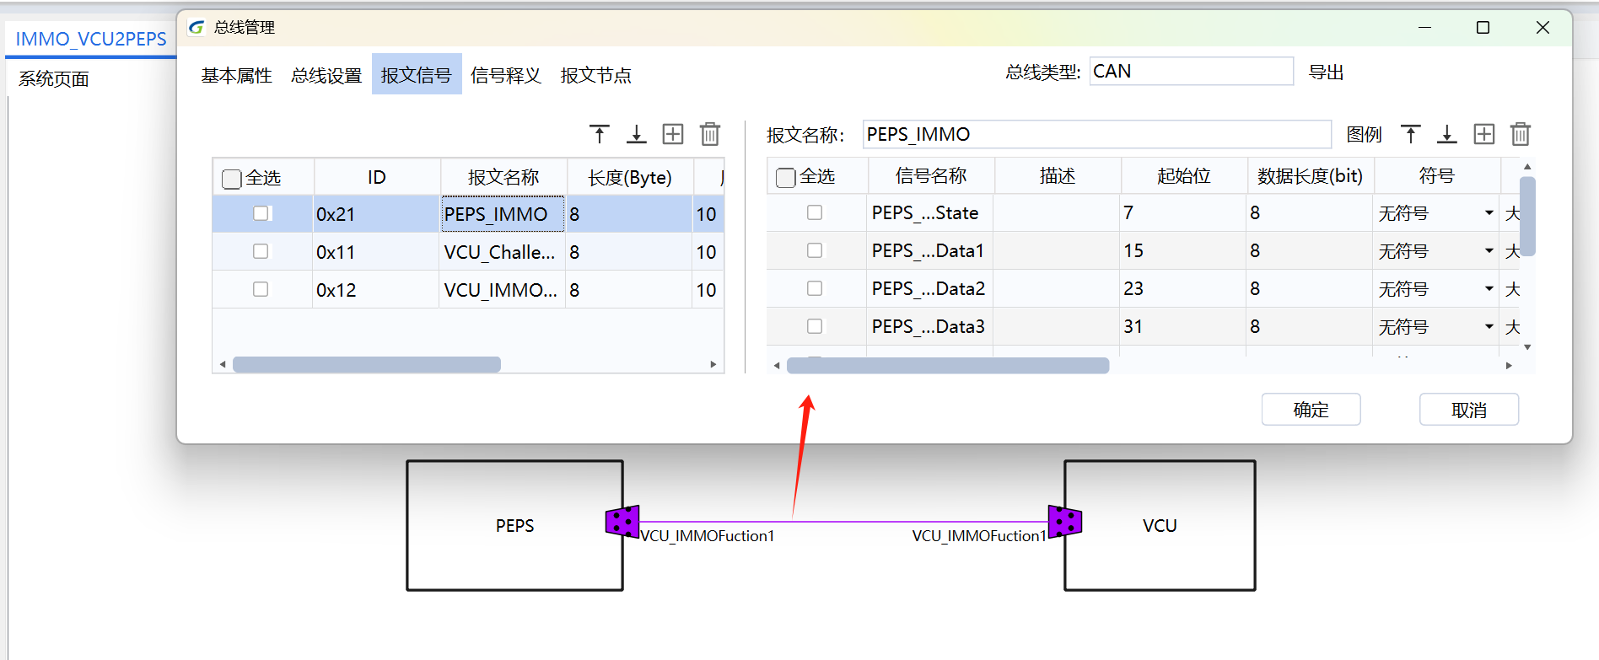
Task: Open 符号 dropdown for PEPS_...State row
Action: pyautogui.click(x=1489, y=213)
